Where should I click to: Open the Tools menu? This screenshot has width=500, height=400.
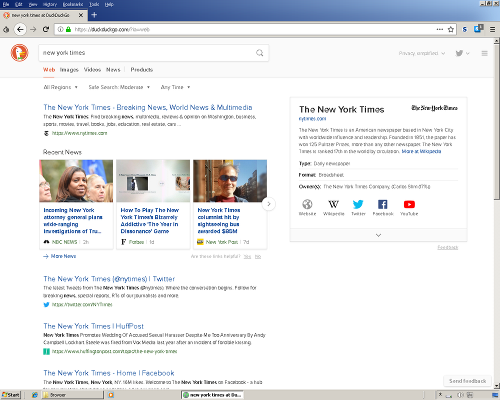click(94, 4)
